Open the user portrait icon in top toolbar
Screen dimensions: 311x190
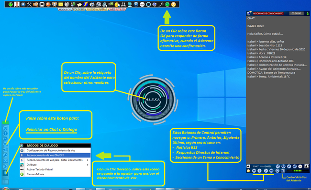coord(17,4)
